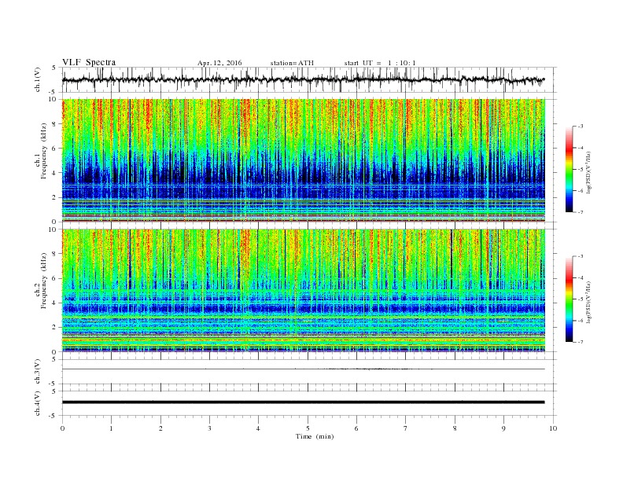Screen dimensions: 623x481
Task: Click time axis tick label "8"
Action: [455, 428]
